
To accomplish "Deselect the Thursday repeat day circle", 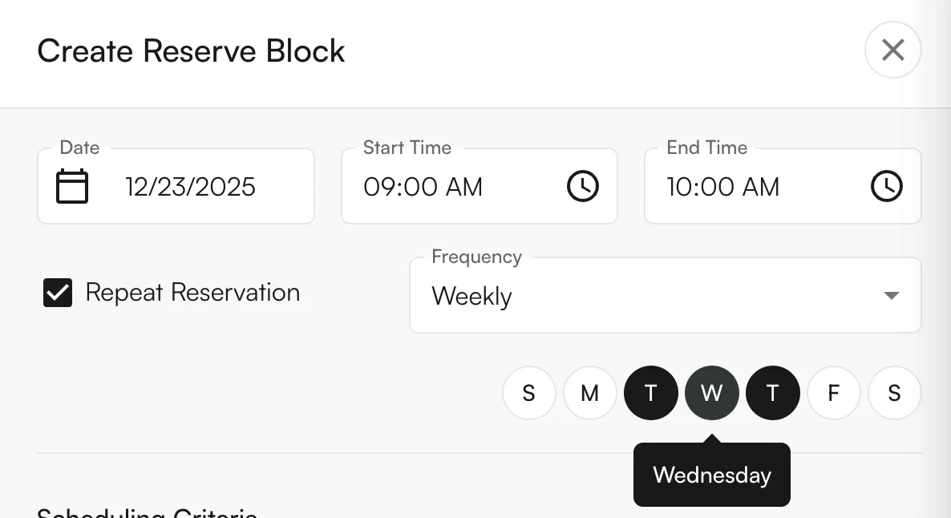I will click(772, 393).
